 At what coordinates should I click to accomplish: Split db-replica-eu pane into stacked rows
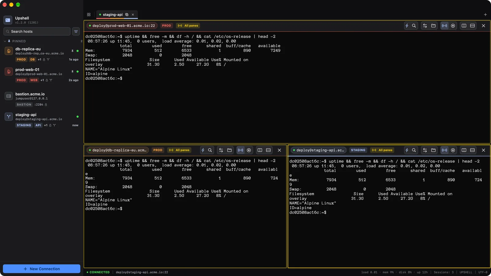(268, 150)
